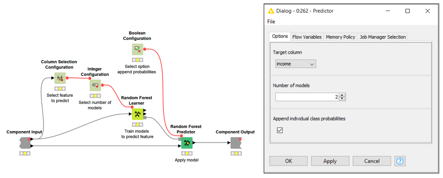
Task: Select the Component Output node icon
Action: tap(236, 143)
